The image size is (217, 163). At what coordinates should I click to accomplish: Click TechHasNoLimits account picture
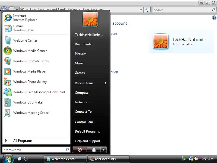click(161, 41)
